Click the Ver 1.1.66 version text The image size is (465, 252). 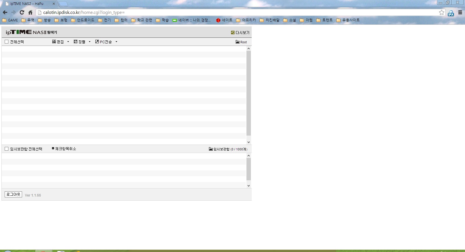pos(33,195)
